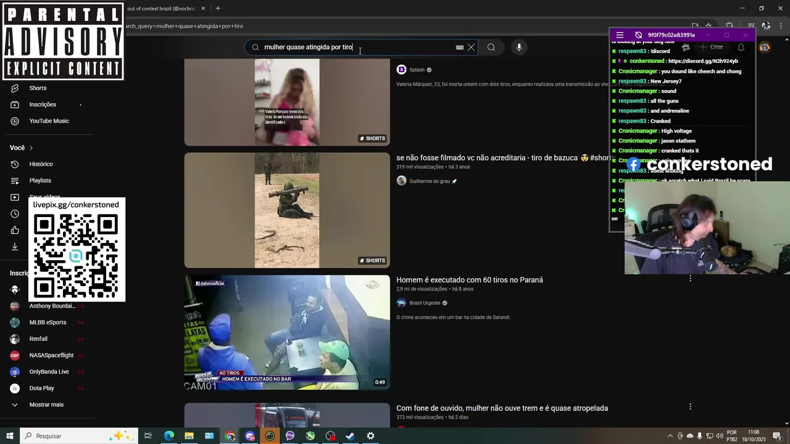Open options menu for the Homem é executado video
790x444 pixels.
690,279
